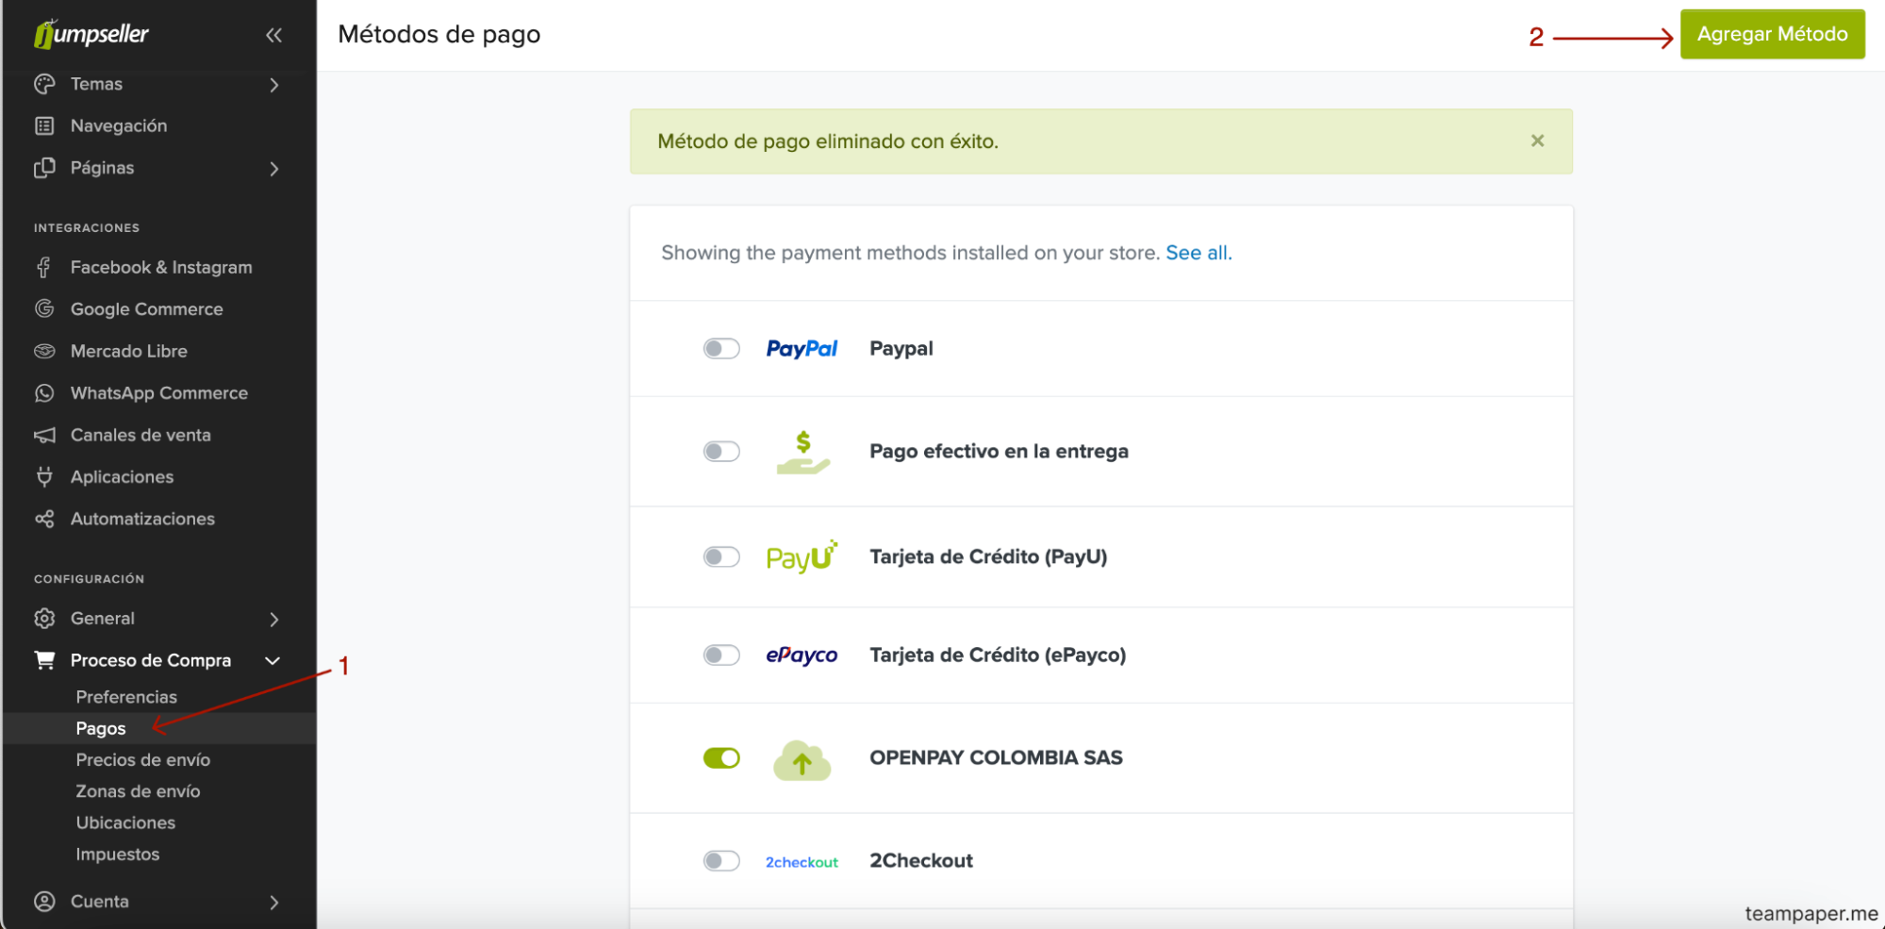Collapse the sidebar with double-chevron icon

(273, 36)
